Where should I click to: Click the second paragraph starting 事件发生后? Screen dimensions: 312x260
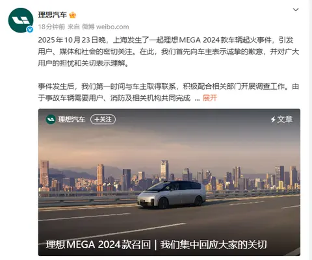[x=168, y=92]
